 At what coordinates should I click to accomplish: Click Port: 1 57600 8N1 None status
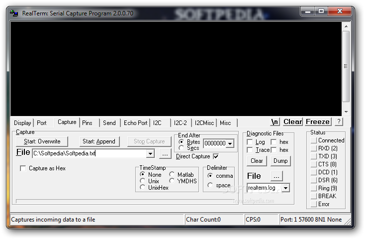click(311, 220)
